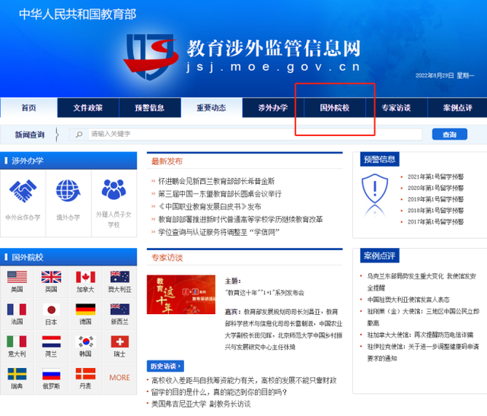Focus the keyword search input field
This screenshot has width=487, height=416.
pos(255,134)
